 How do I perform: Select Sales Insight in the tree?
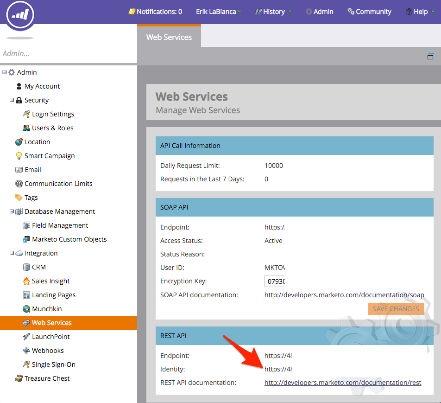(50, 281)
